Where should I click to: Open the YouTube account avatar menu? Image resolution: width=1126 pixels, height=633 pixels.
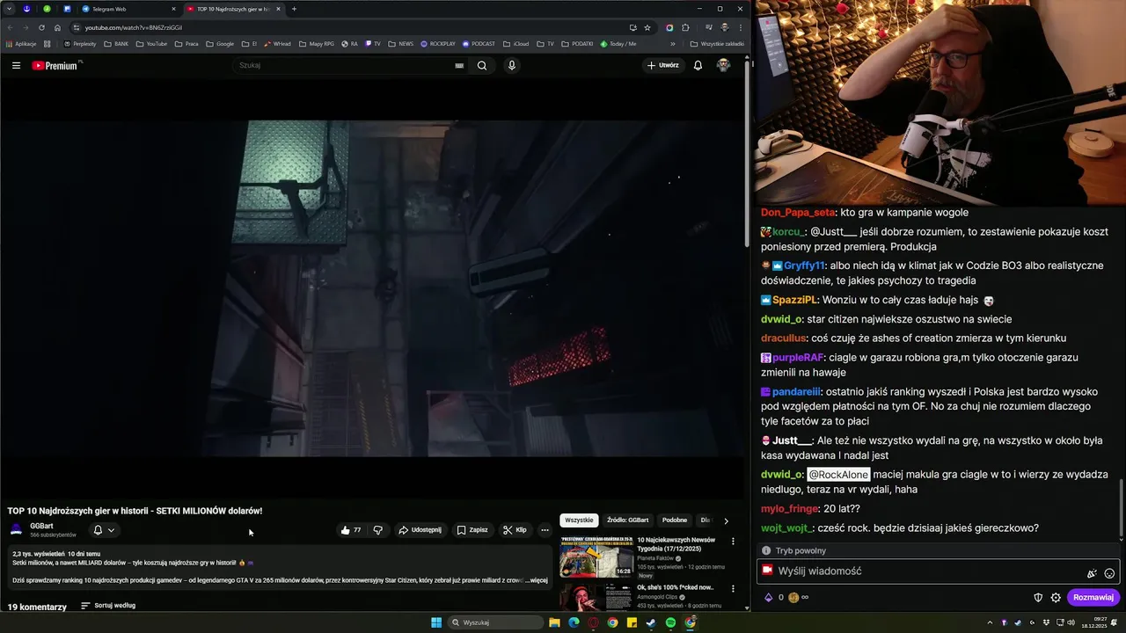723,65
